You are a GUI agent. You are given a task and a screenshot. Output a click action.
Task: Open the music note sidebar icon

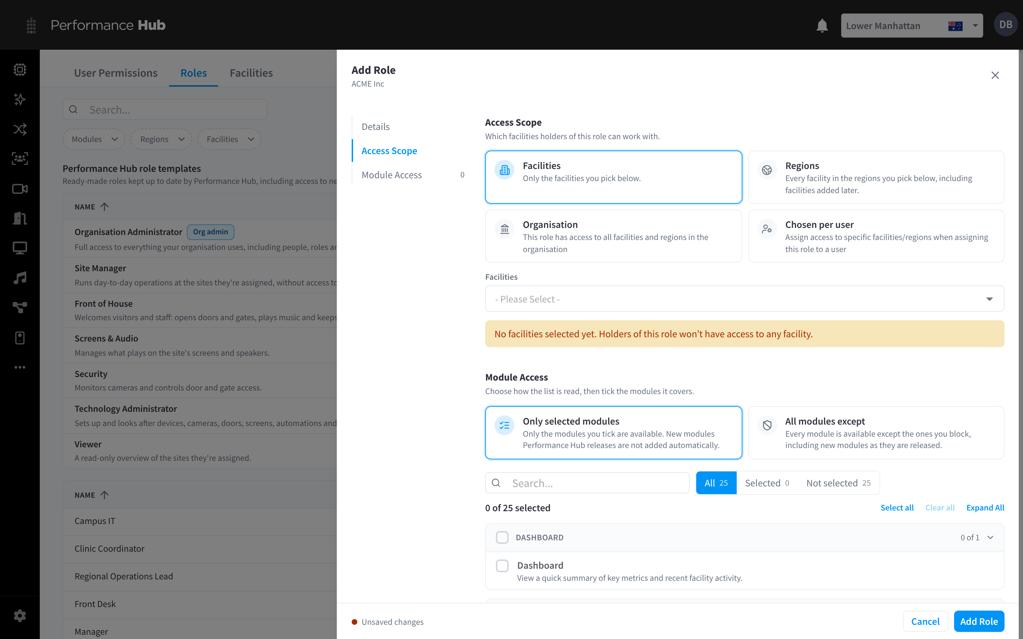pyautogui.click(x=20, y=278)
